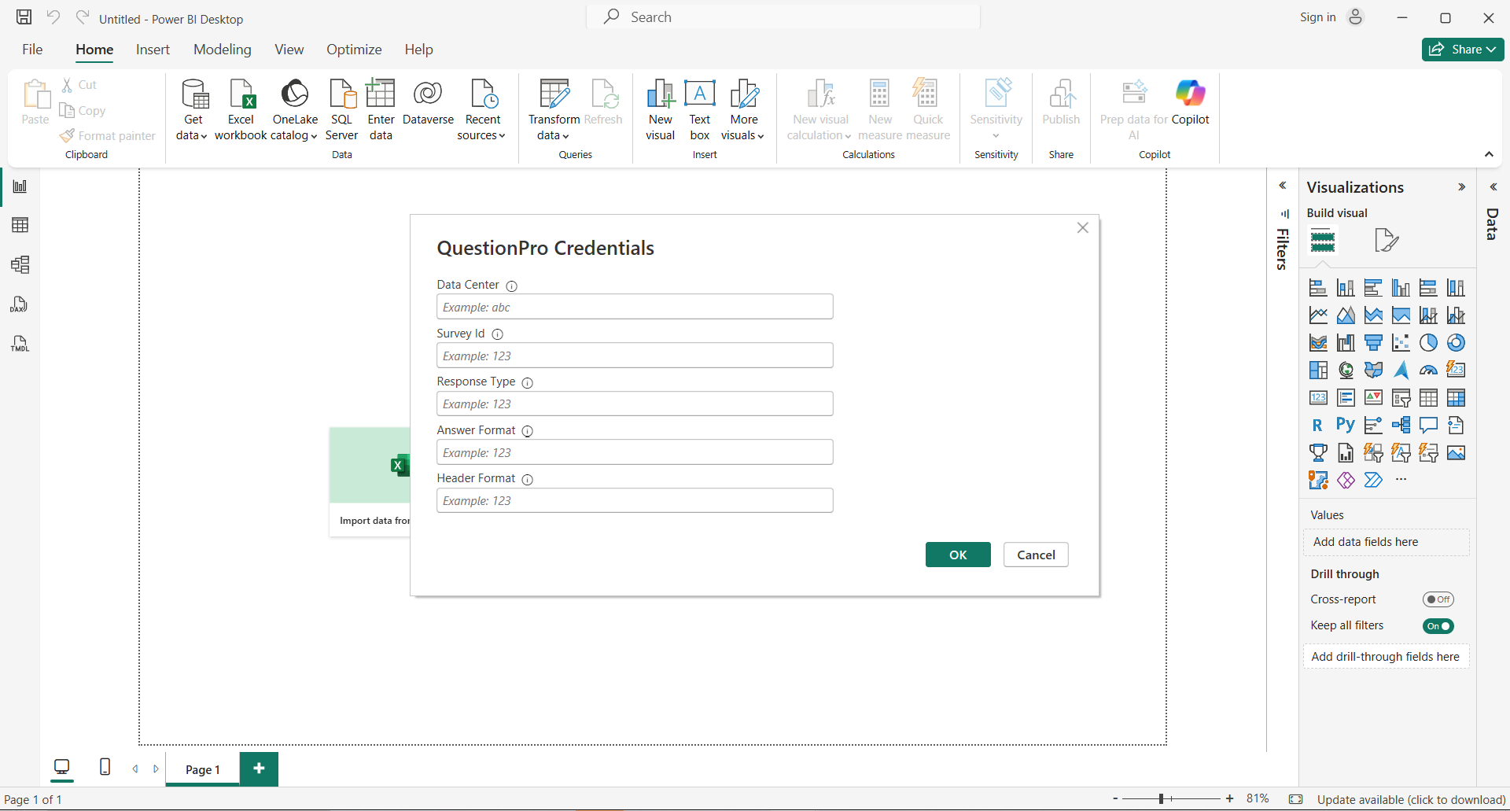The height and width of the screenshot is (811, 1510).
Task: Select the gauge visual
Action: [1429, 370]
